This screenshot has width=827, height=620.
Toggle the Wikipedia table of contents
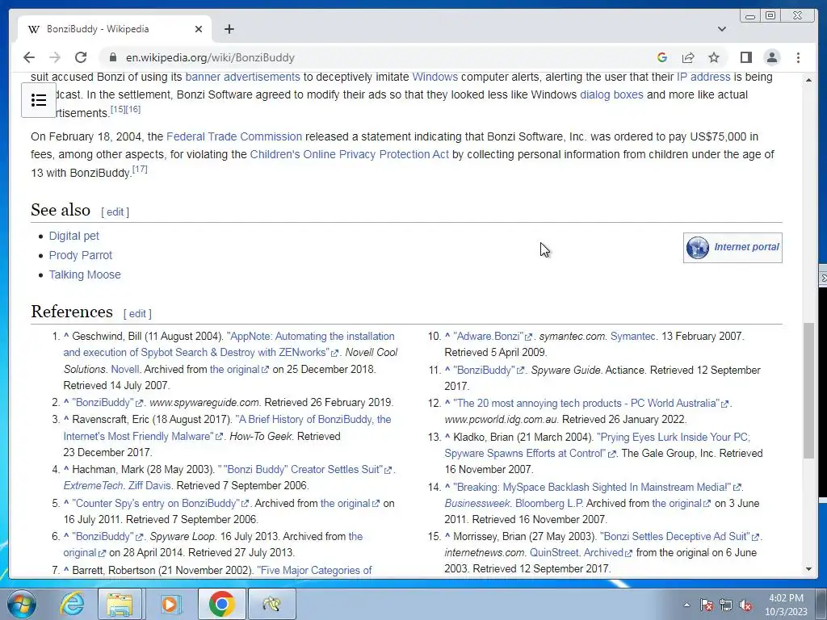(39, 100)
